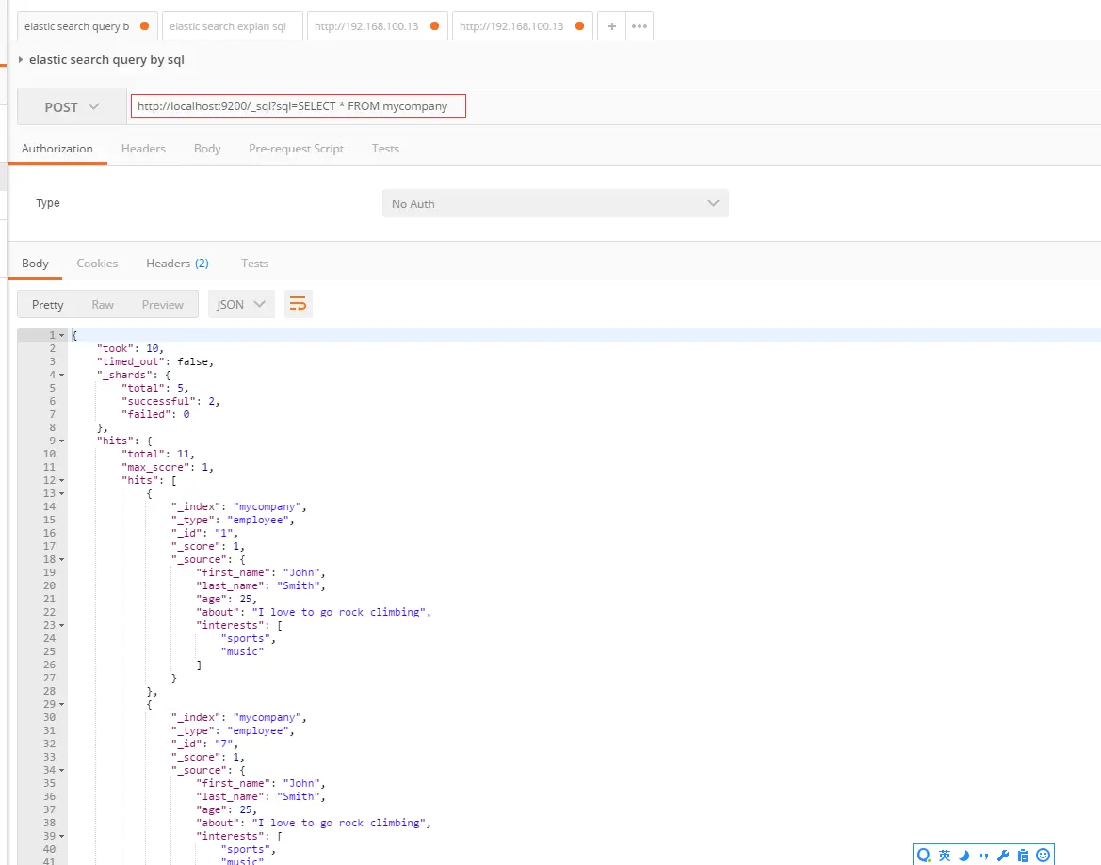Click the "_id": "1" line

(204, 533)
